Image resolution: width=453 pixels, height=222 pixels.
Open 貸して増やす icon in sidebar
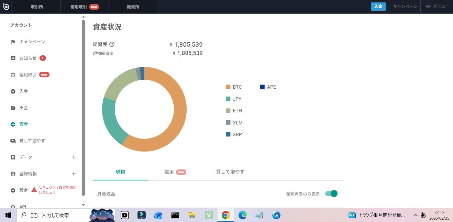click(x=13, y=141)
